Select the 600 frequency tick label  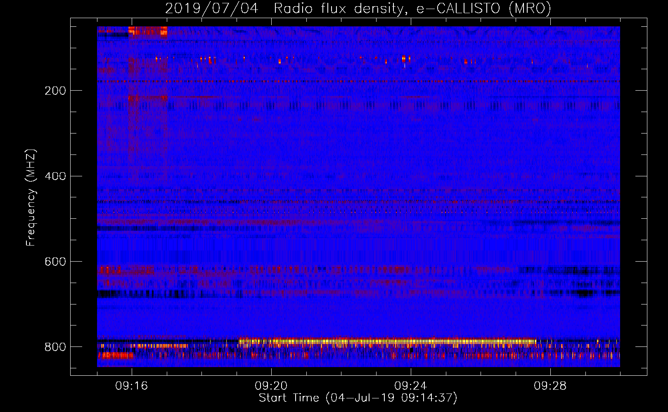[55, 262]
